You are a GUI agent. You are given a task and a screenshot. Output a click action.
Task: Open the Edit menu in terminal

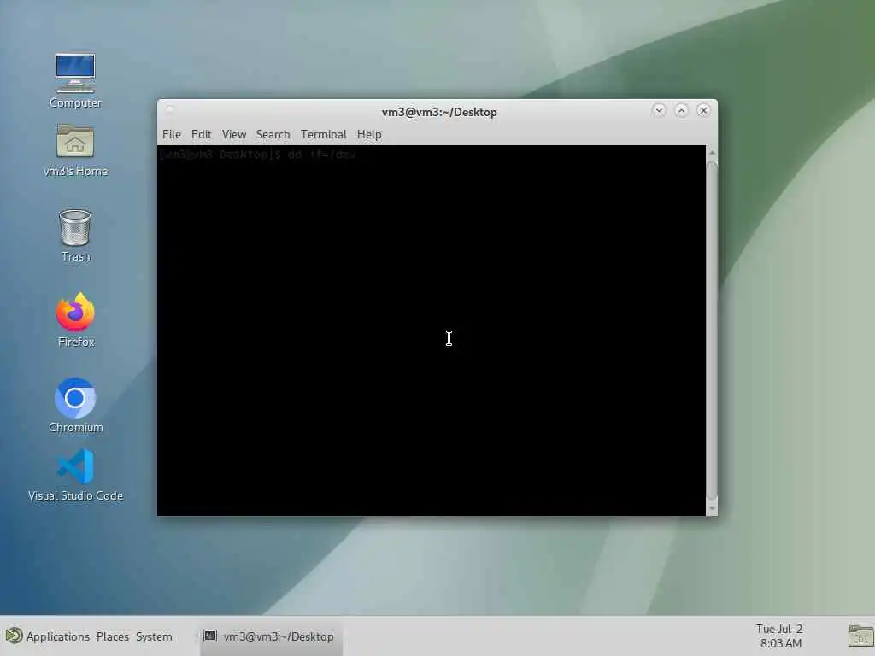pyautogui.click(x=201, y=134)
